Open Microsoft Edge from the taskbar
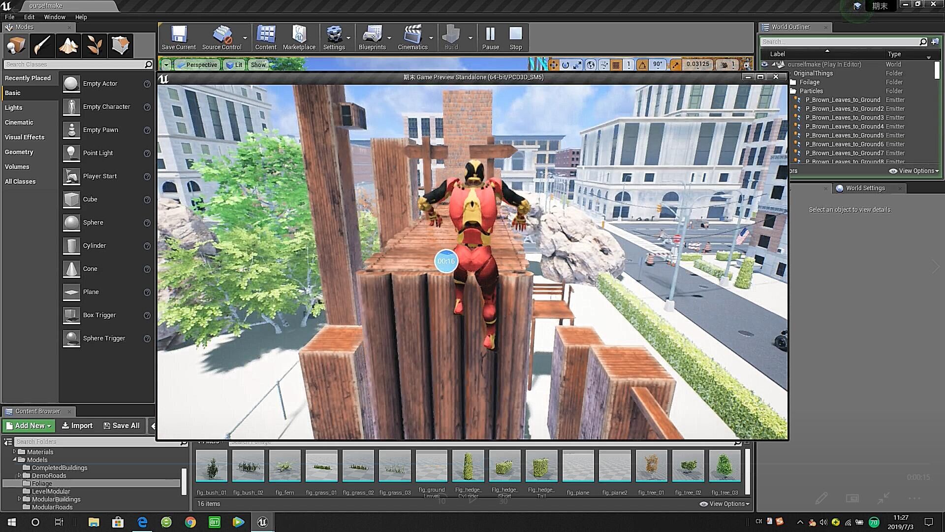 pos(142,522)
